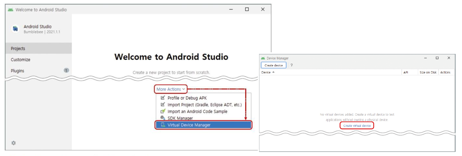Screen dimensions: 462x156
Task: Click the Actions column header
Action: (x=446, y=72)
